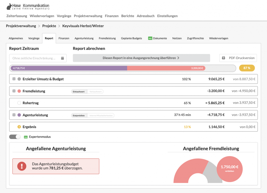
Task: Open the Projektverwaltung main menu
Action: click(88, 16)
